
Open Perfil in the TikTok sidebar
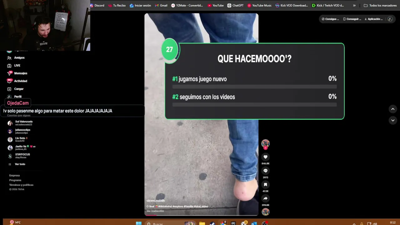(x=14, y=97)
